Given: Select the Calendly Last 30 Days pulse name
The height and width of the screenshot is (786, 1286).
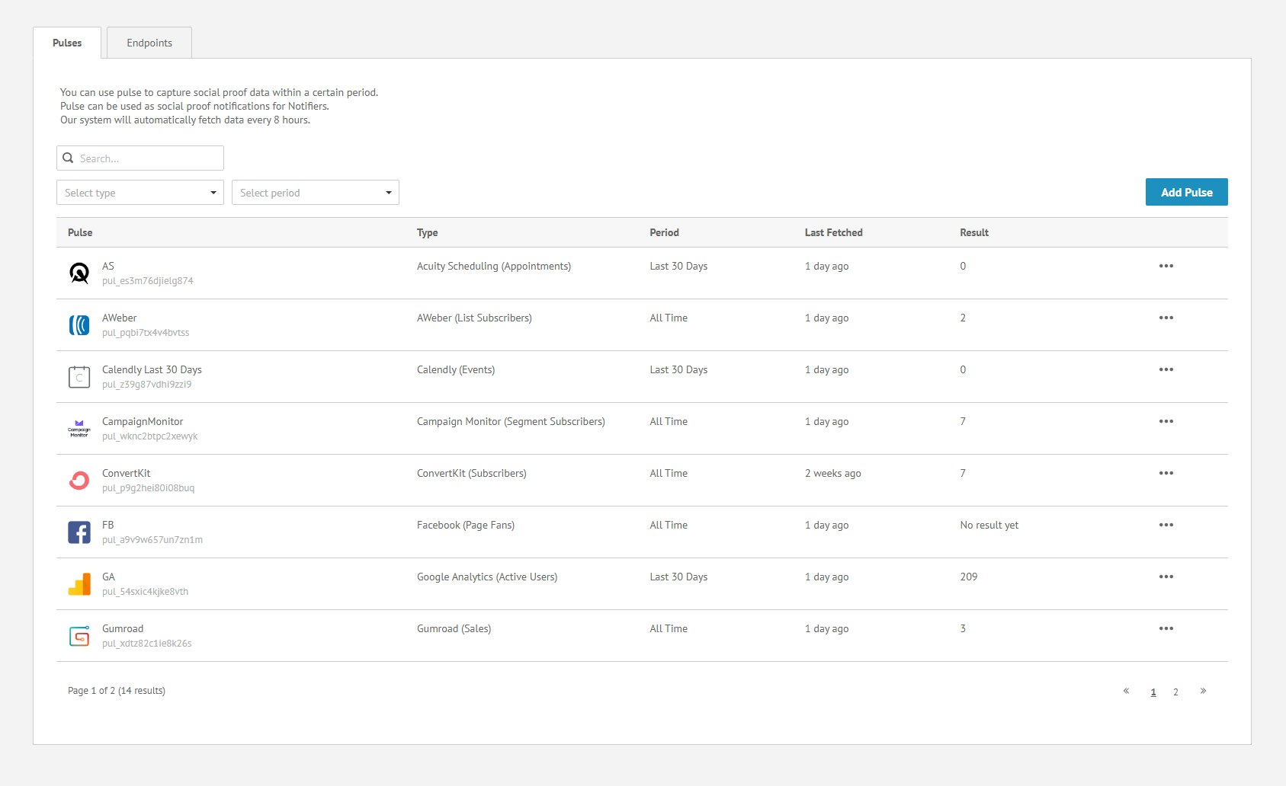Looking at the screenshot, I should coord(152,369).
